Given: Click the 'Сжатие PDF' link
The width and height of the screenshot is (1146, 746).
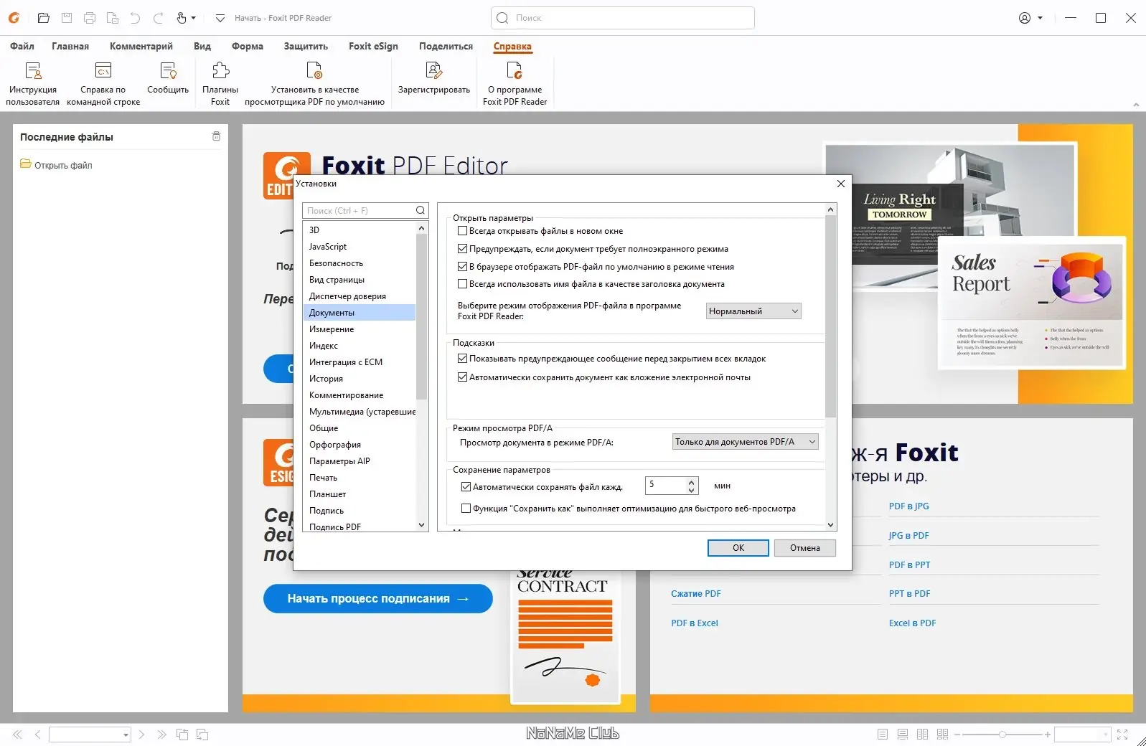Looking at the screenshot, I should click(x=696, y=593).
